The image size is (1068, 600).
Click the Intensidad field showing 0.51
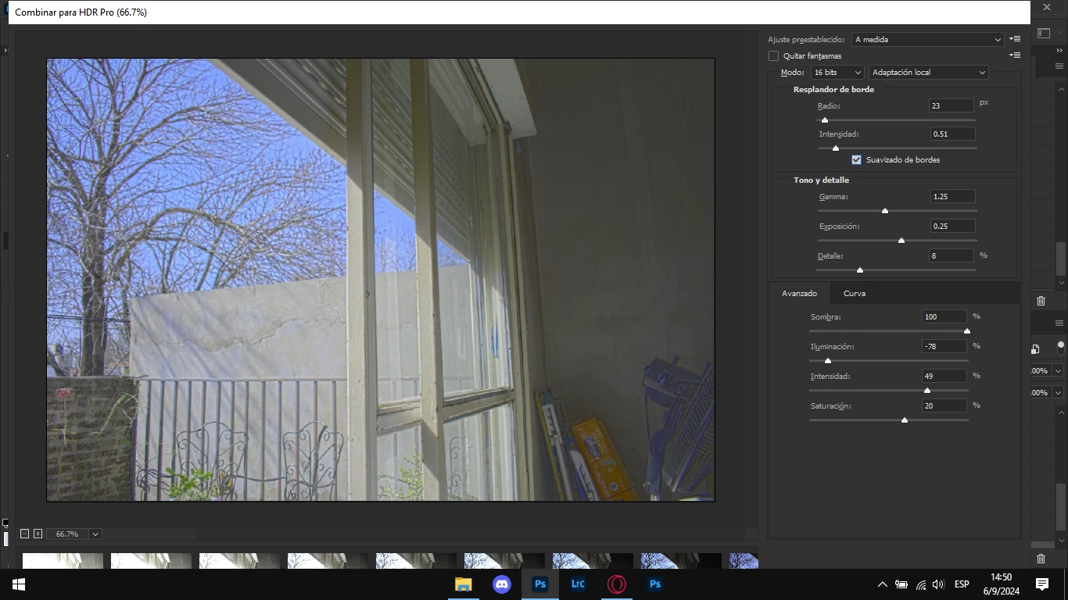[x=952, y=134]
